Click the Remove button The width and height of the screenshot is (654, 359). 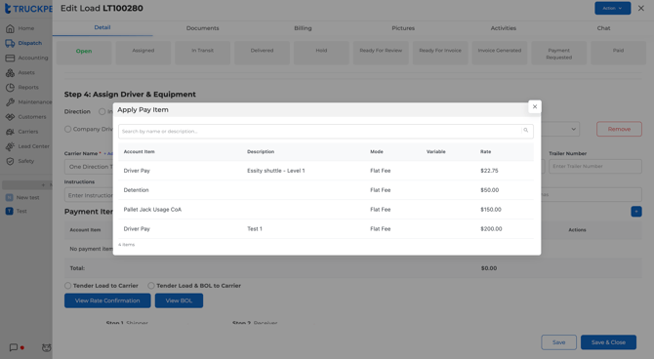coord(619,129)
